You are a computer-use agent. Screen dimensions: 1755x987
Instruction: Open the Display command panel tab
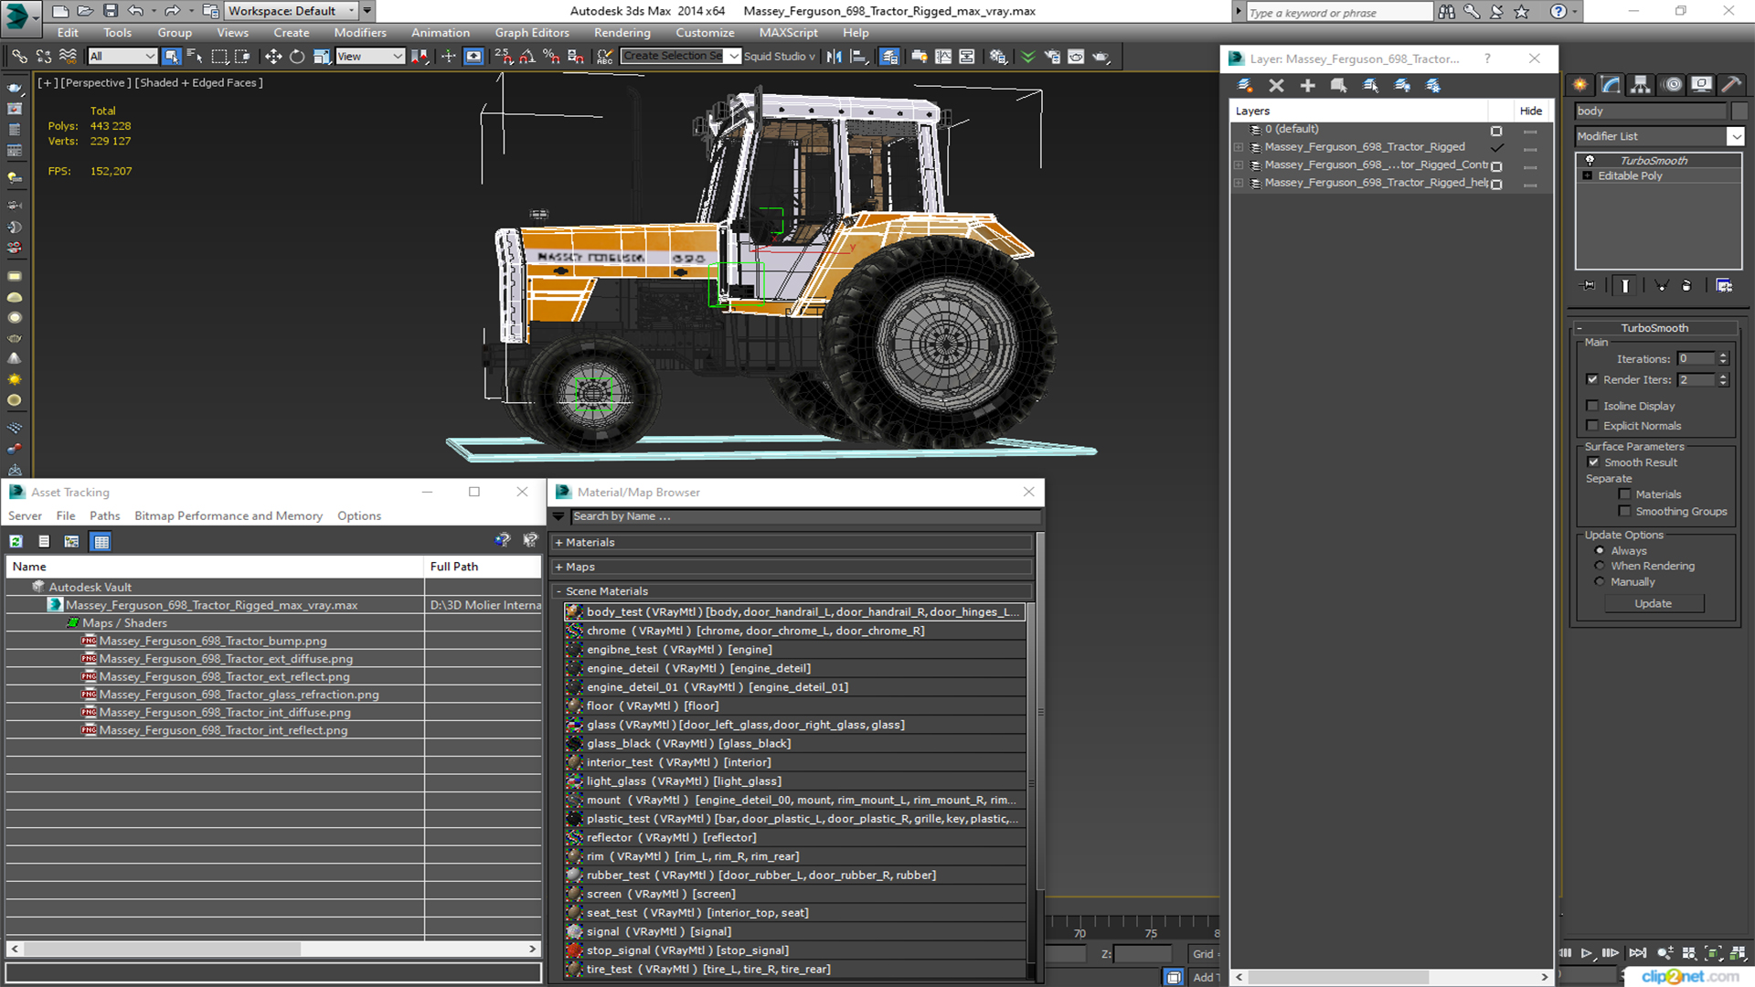click(1701, 85)
